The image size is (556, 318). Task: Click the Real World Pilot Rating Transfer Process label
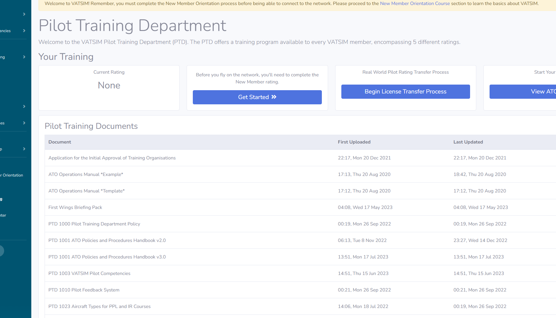pyautogui.click(x=405, y=72)
